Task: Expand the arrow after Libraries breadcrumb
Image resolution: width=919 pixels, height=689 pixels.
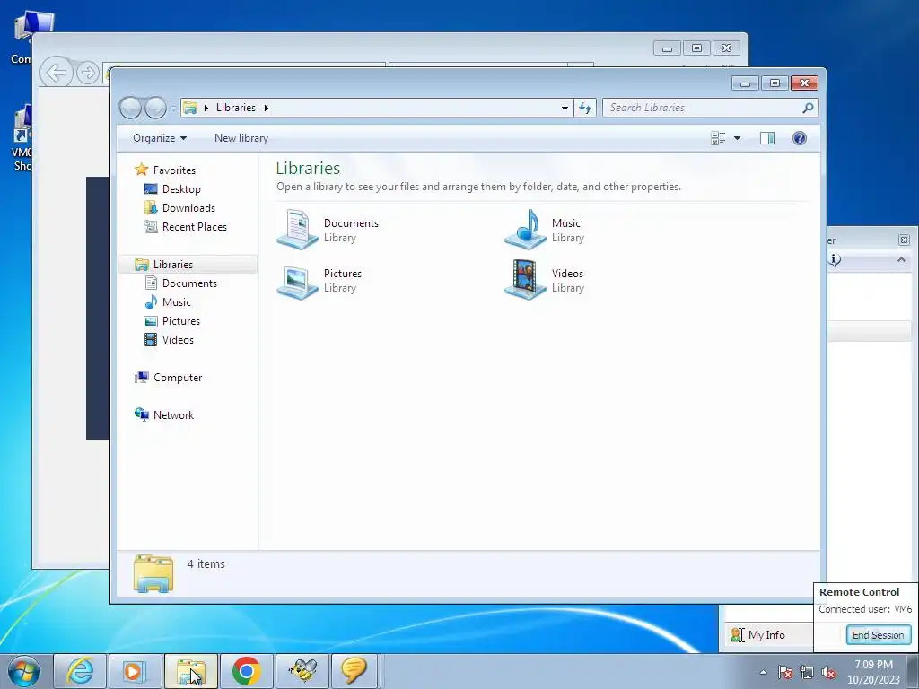Action: (266, 108)
